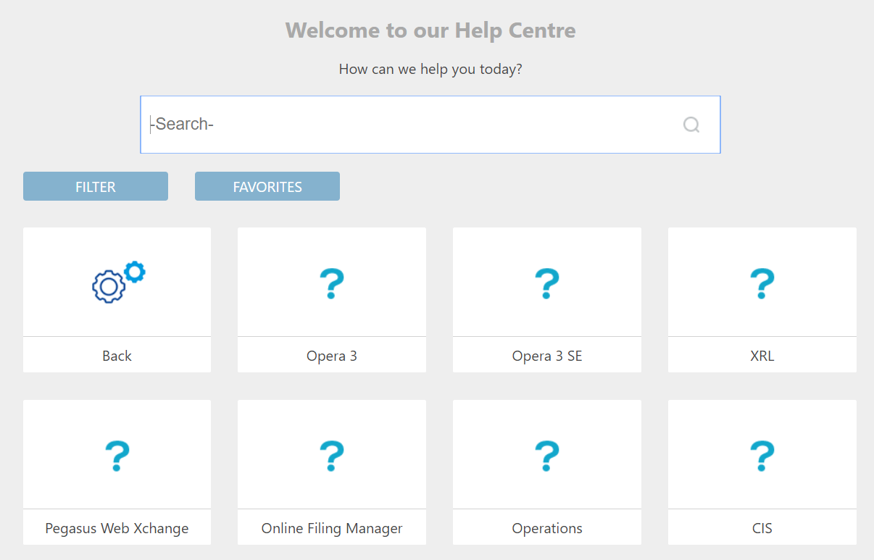Open Pegasus Web Xchange label

[117, 528]
